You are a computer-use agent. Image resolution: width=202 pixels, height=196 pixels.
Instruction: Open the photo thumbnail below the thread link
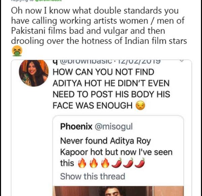118,191
